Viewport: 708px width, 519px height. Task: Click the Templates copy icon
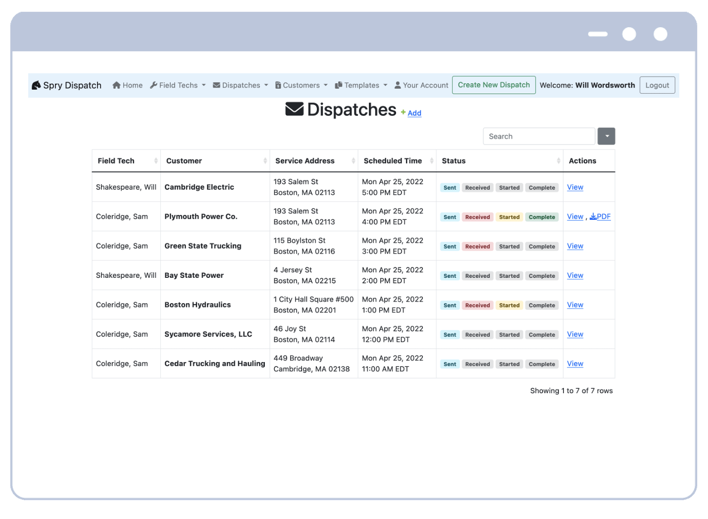pyautogui.click(x=339, y=85)
